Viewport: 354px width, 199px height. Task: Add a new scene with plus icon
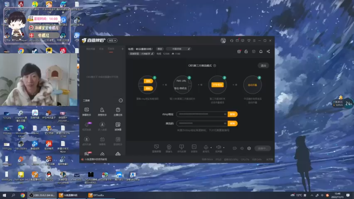(123, 49)
